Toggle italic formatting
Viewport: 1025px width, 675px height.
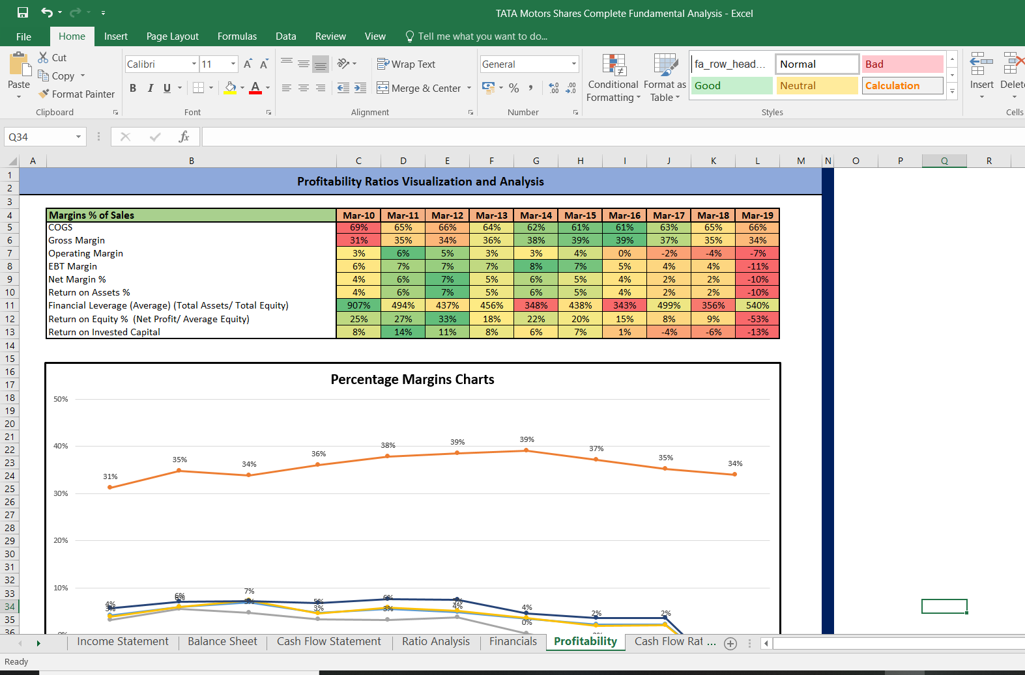pos(151,88)
